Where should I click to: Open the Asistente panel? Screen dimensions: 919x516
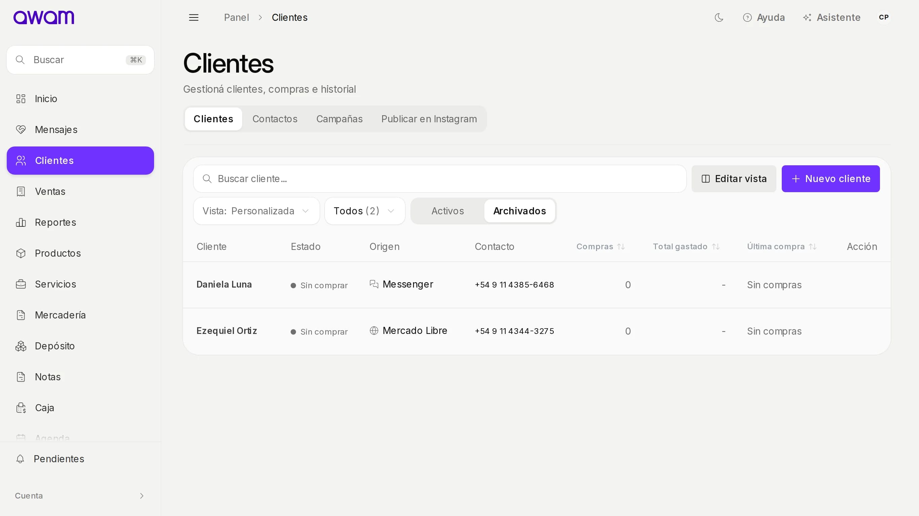pos(832,17)
